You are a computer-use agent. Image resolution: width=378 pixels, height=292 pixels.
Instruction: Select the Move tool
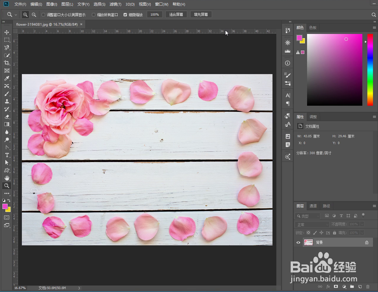coord(7,32)
